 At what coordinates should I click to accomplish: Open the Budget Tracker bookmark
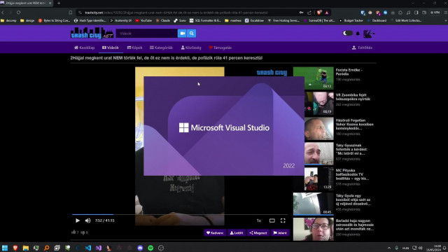pyautogui.click(x=351, y=20)
